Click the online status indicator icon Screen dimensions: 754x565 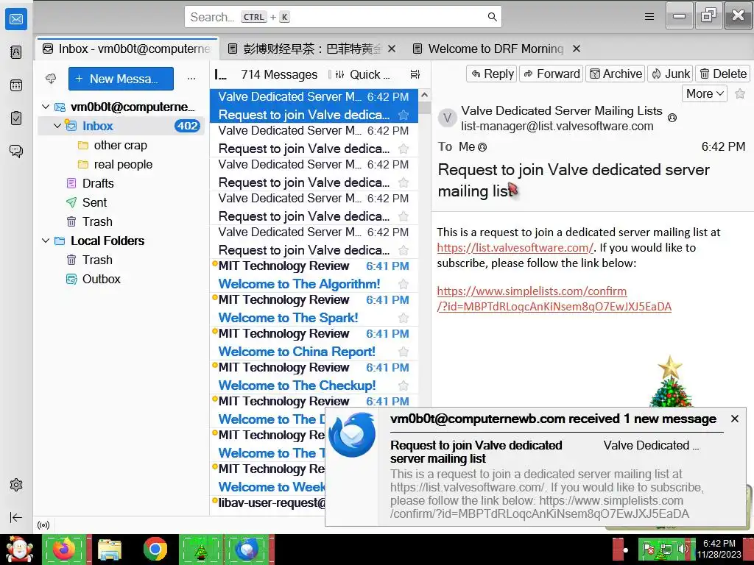[43, 525]
